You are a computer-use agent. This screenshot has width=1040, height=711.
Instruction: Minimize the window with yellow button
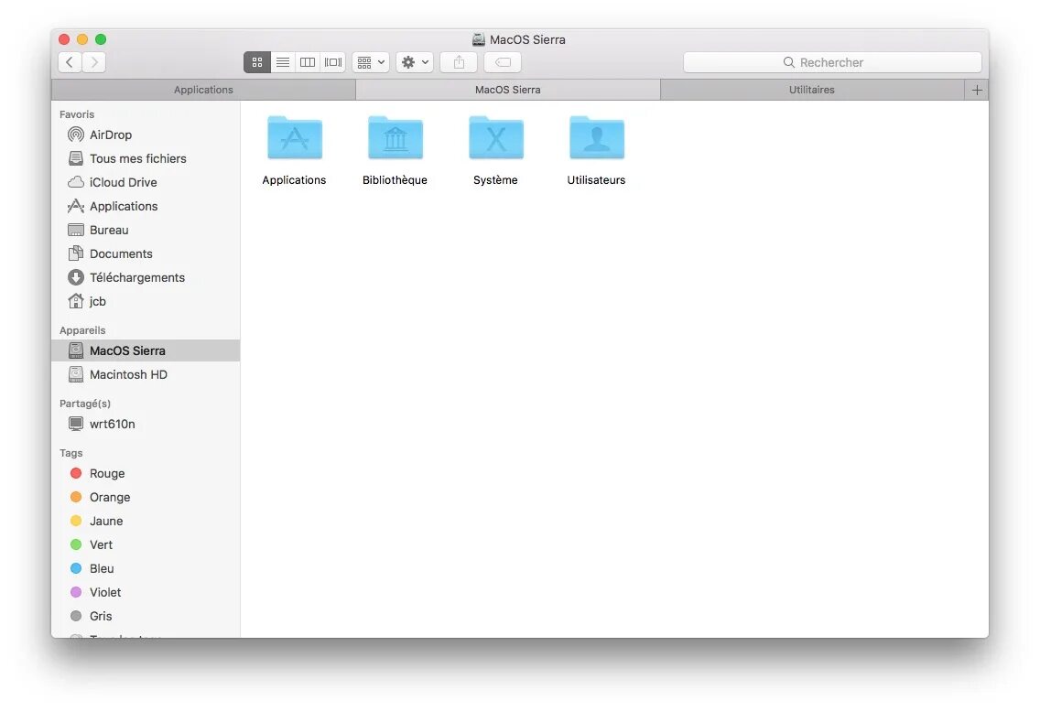click(x=82, y=39)
